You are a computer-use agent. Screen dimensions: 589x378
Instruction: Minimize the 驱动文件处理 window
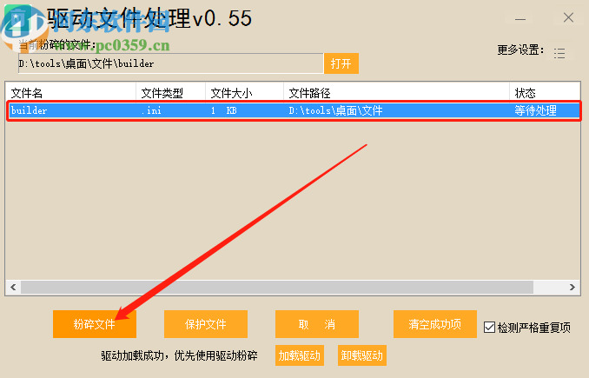[x=520, y=18]
